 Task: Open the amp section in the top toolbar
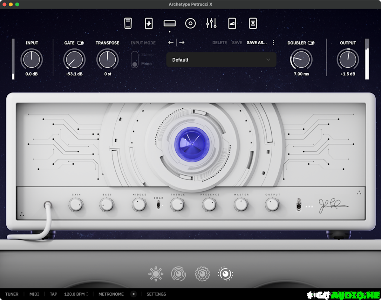(169, 23)
